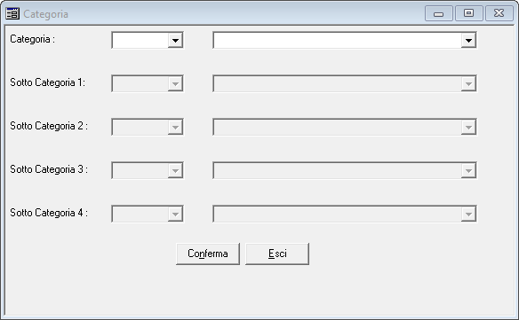Click inside the wide Categoria description field
The height and width of the screenshot is (320, 519).
point(338,40)
